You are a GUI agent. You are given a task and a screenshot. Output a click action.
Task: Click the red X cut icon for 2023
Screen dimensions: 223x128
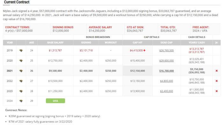coord(217,91)
